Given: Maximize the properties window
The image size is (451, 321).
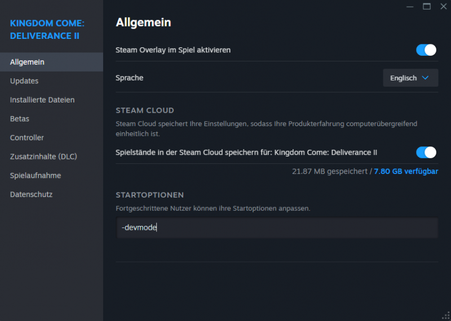Looking at the screenshot, I should [x=427, y=7].
